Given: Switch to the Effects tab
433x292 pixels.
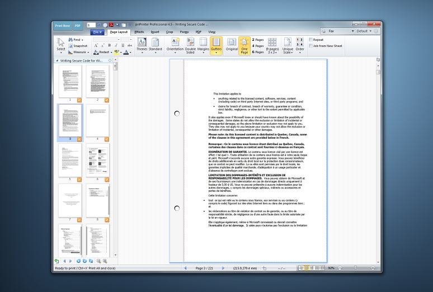Looking at the screenshot, I should pyautogui.click(x=139, y=32).
